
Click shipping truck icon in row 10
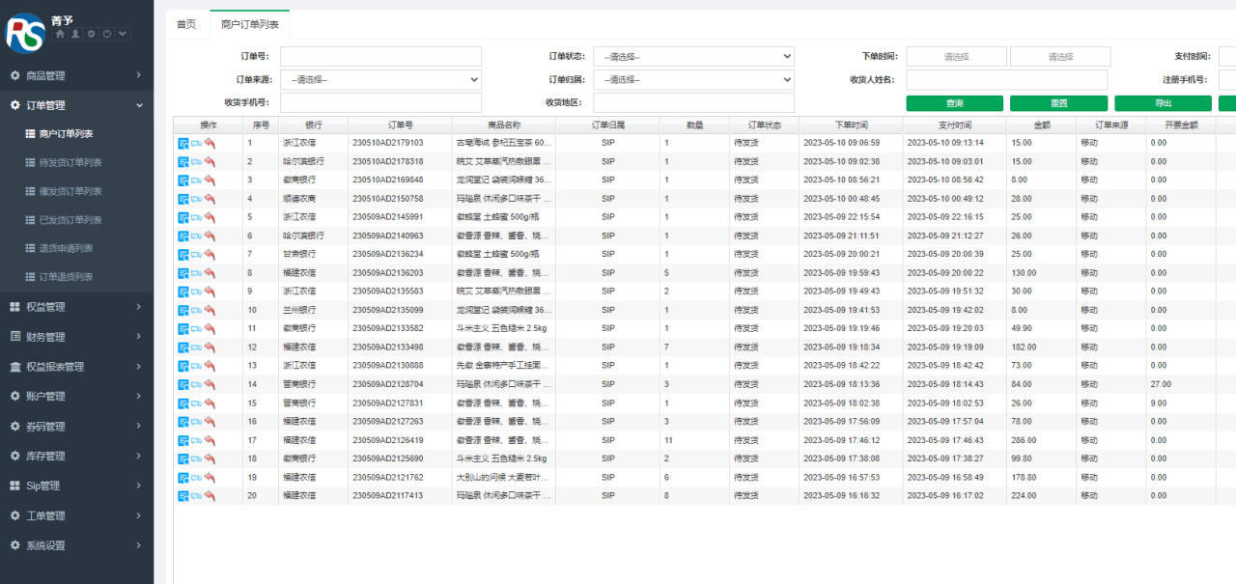coord(196,310)
